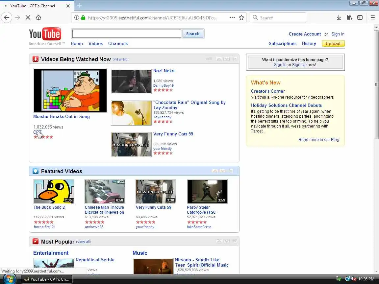Open Chocolate Rain video title link
Viewport: 379px width, 284px height.
189,105
